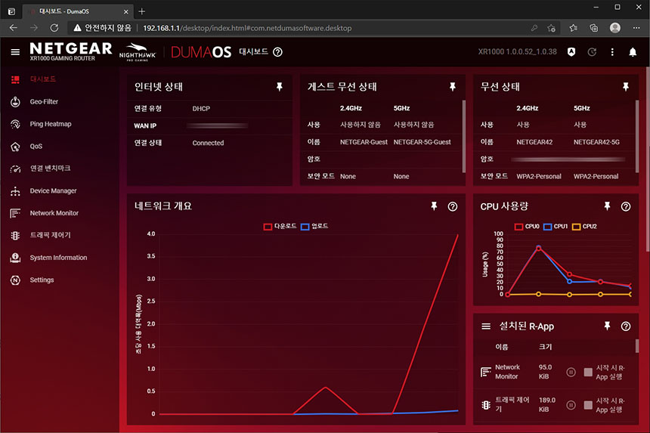Click the dashboard help question icon
Image resolution: width=650 pixels, height=433 pixels.
pyautogui.click(x=277, y=52)
